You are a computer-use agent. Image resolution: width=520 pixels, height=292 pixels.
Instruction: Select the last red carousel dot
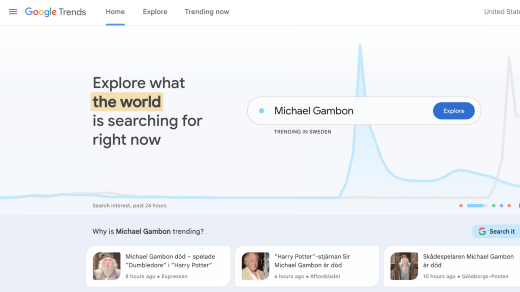pos(509,206)
